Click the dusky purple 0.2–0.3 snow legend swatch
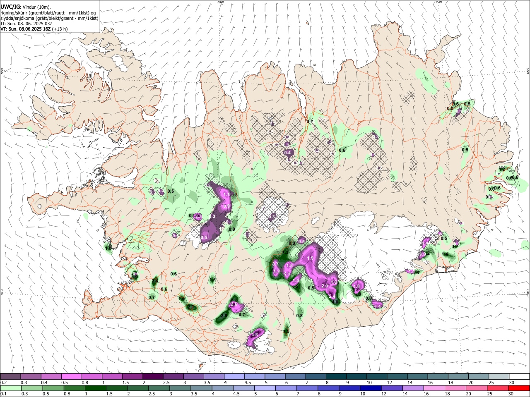Image resolution: width=530 pixels, height=397 pixels. click(10, 377)
